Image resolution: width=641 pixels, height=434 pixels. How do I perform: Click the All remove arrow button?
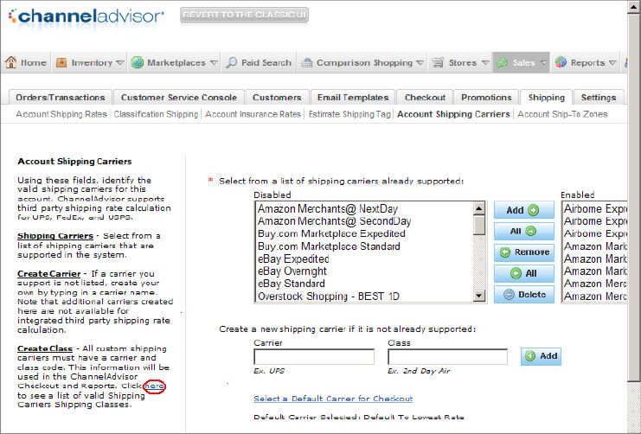523,273
